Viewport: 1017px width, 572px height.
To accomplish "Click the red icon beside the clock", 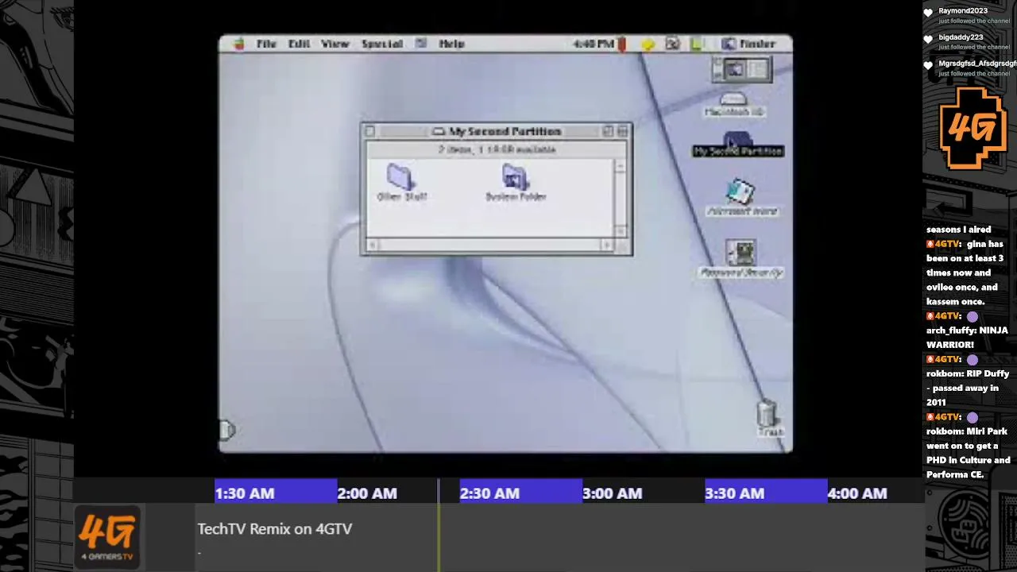I will (x=621, y=44).
